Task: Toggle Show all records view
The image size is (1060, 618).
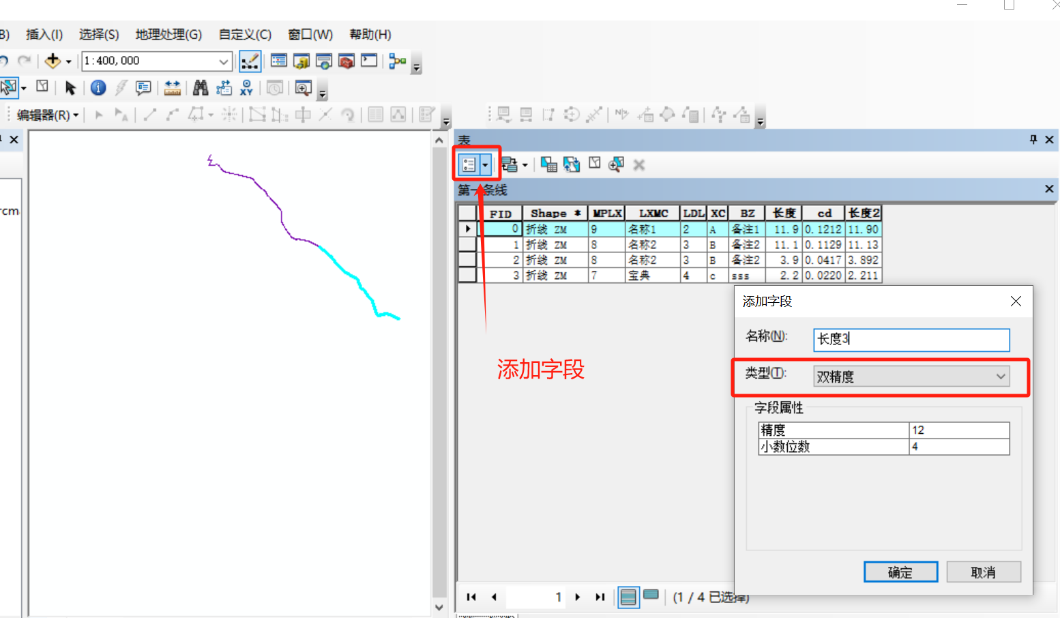Action: (628, 598)
